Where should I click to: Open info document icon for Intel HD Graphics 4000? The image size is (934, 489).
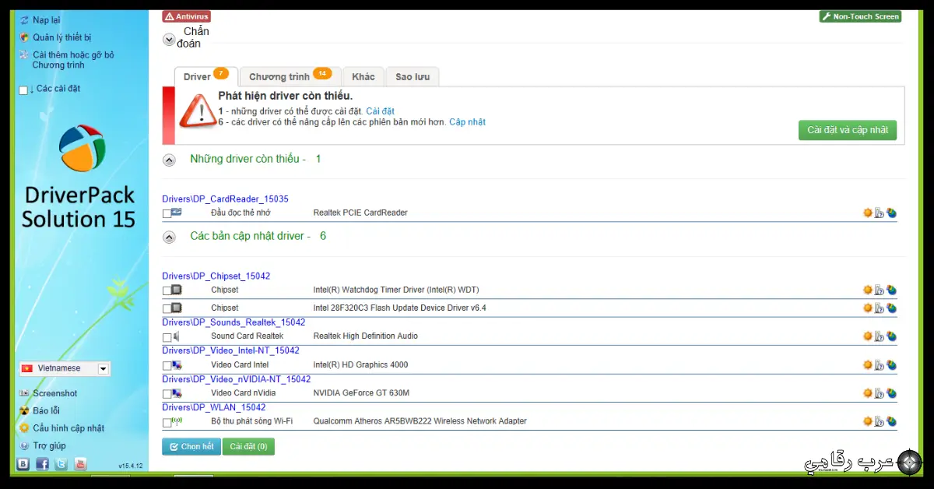tap(880, 364)
